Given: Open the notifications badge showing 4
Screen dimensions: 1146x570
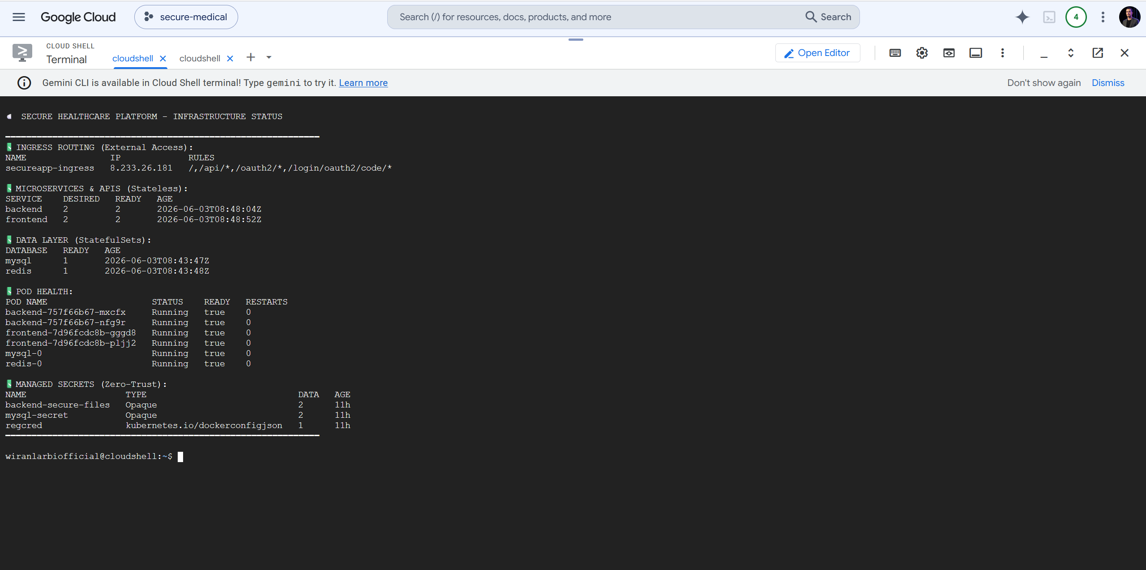Looking at the screenshot, I should tap(1076, 17).
